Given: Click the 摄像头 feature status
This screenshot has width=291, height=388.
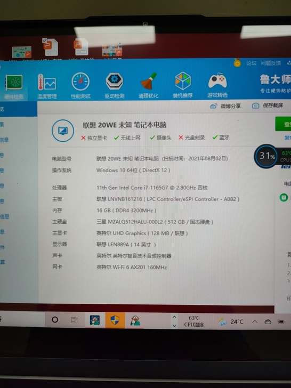Looking at the screenshot, I should click(160, 138).
